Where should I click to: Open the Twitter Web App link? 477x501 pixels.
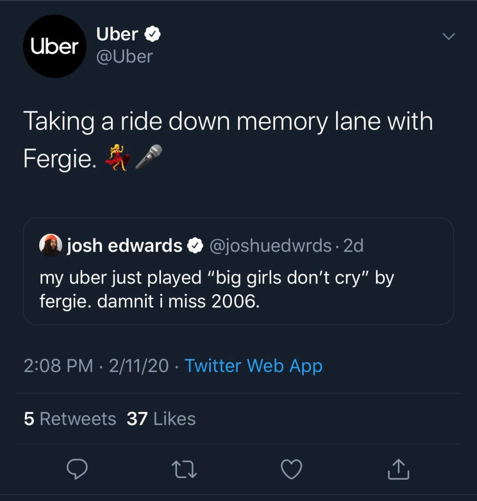tap(253, 365)
